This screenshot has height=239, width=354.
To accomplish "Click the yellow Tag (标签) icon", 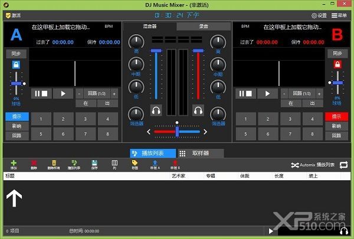I will click(135, 163).
